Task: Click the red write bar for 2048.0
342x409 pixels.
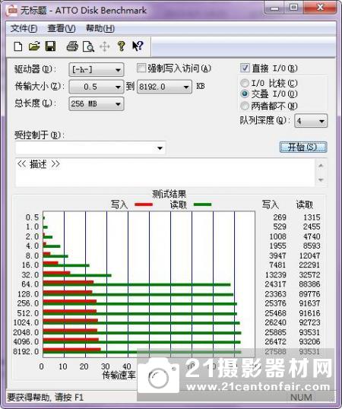Action: (x=70, y=331)
